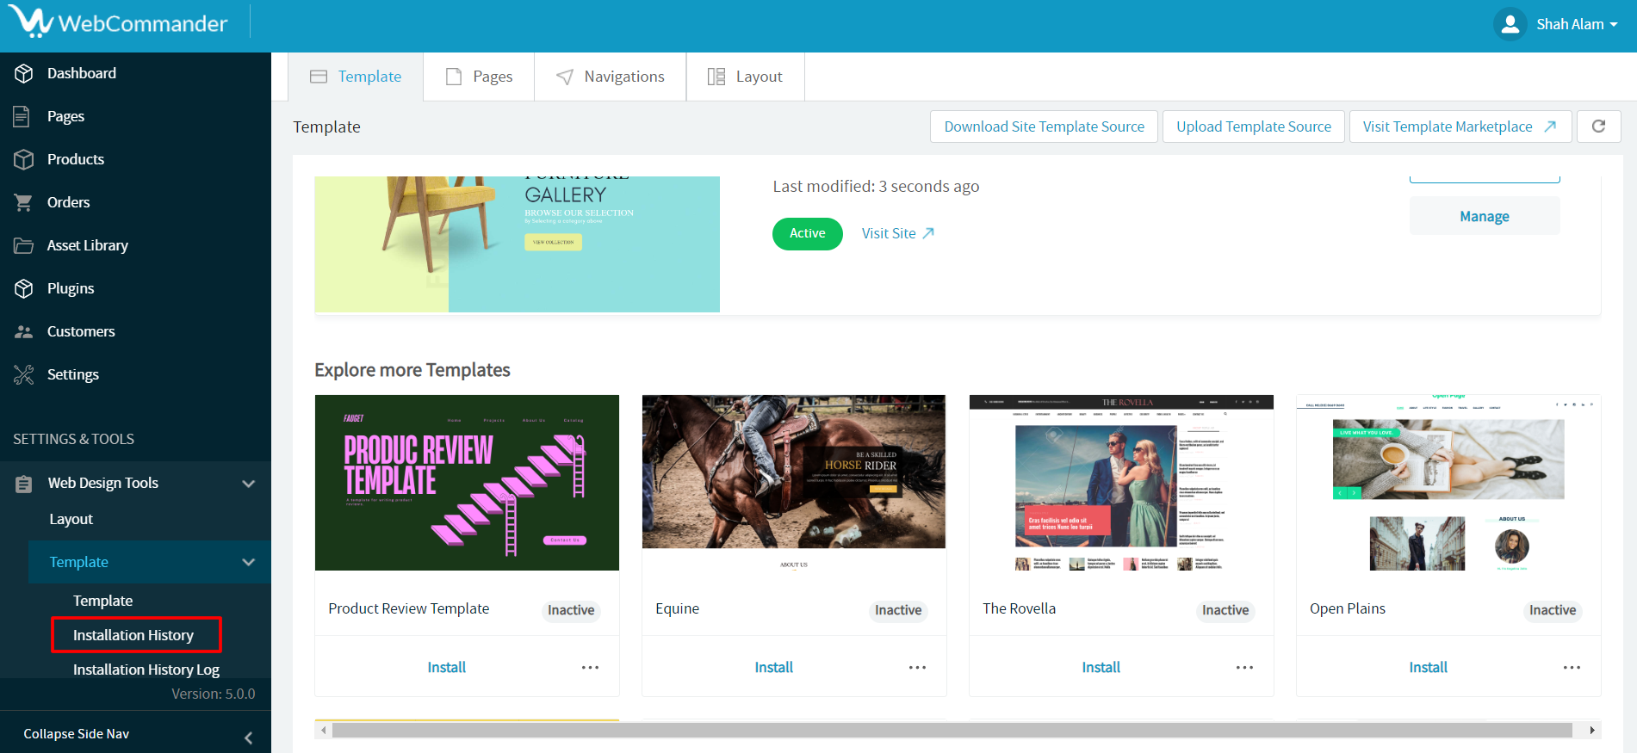Click the scrollbar left arrow
Image resolution: width=1637 pixels, height=753 pixels.
click(x=324, y=730)
